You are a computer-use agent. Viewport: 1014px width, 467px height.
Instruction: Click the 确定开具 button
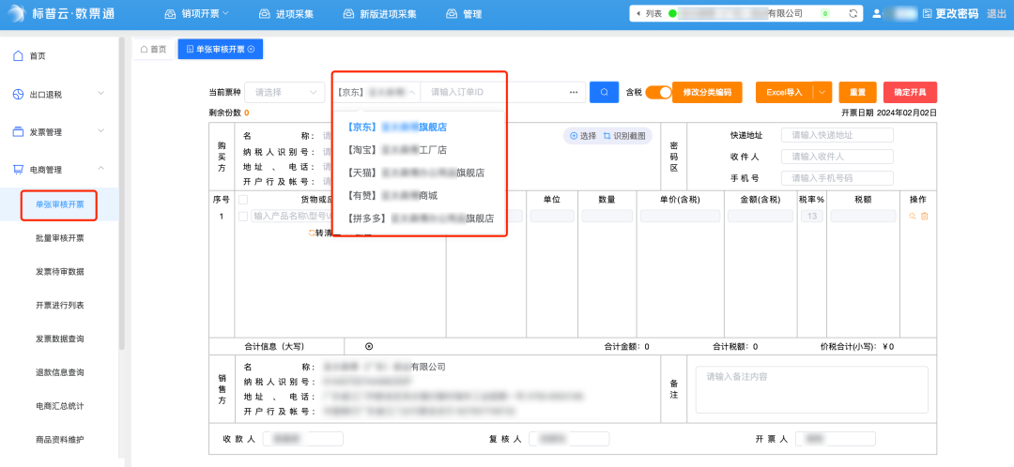click(x=910, y=92)
